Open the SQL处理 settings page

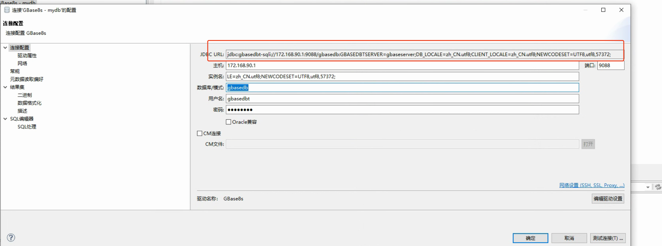click(27, 127)
